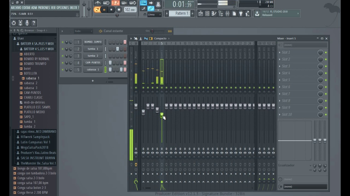Viewport: 350px width, 196px height.
Task: Mute channel tumba 2 with its green LED
Action: (63, 56)
